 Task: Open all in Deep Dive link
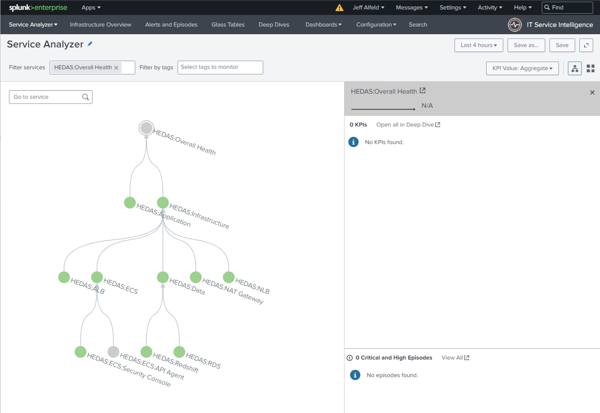408,125
